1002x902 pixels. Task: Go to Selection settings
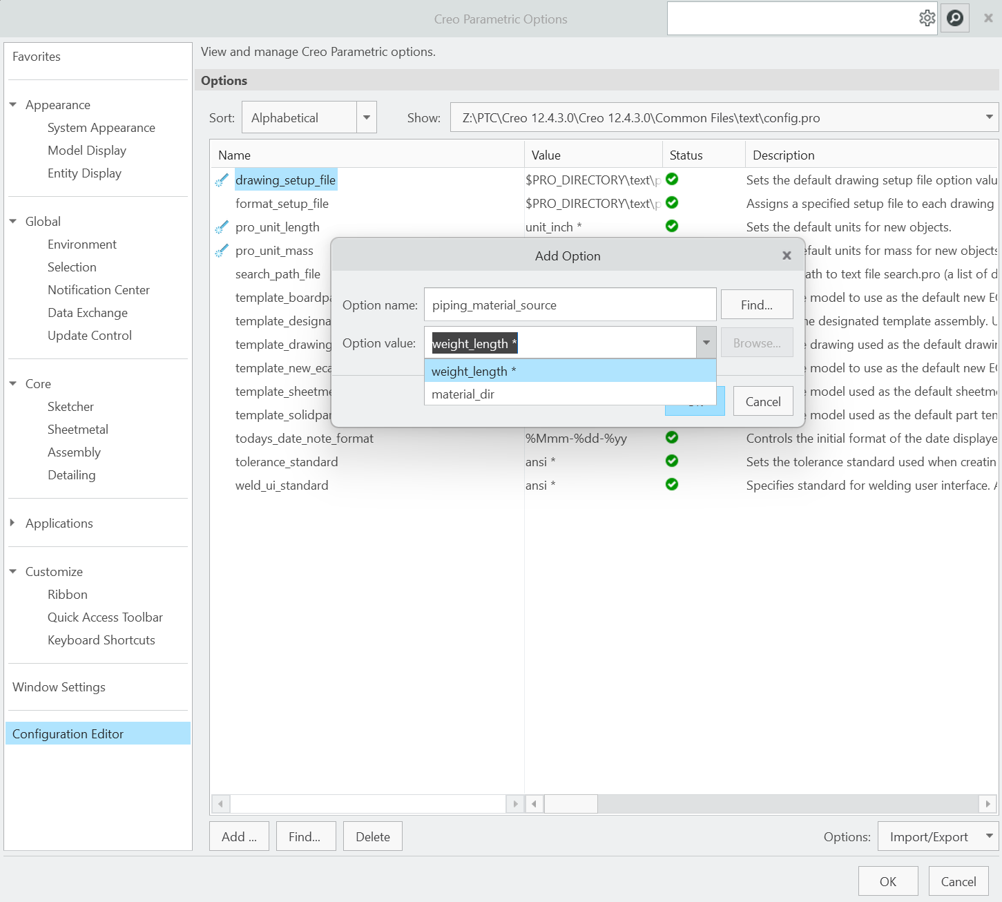[x=72, y=267]
